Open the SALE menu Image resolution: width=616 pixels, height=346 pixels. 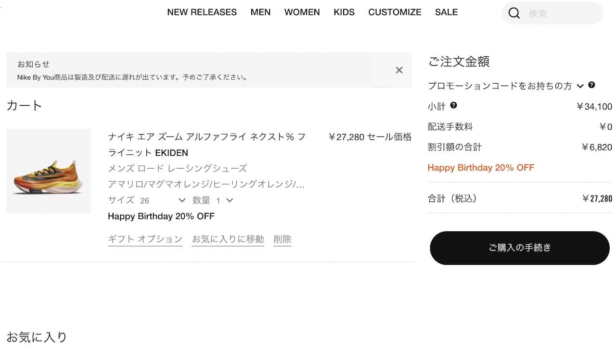(446, 12)
